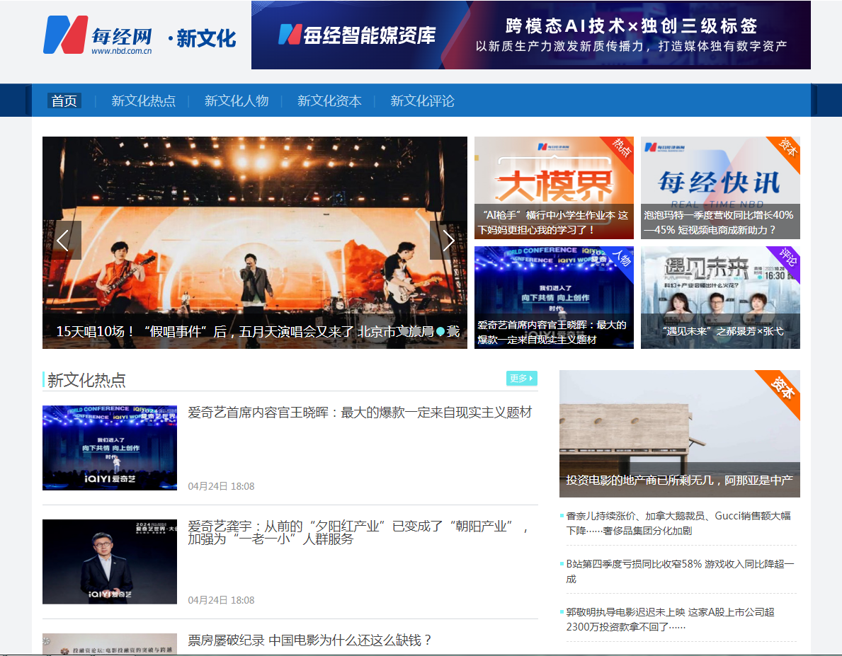The image size is (842, 656).
Task: Open the 新文化资本 navigation item
Action: 329,100
